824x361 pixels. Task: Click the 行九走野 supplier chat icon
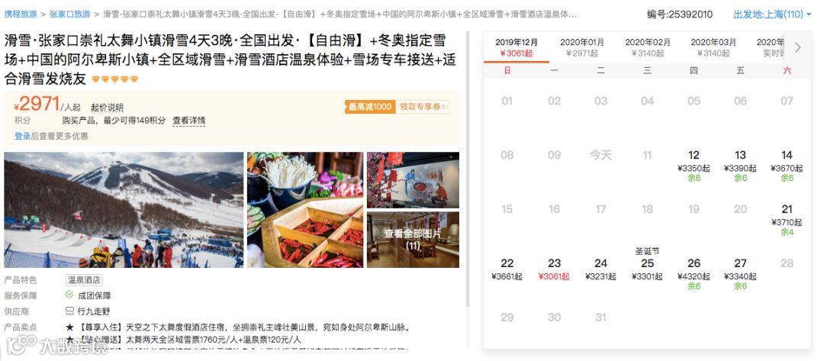pos(69,311)
